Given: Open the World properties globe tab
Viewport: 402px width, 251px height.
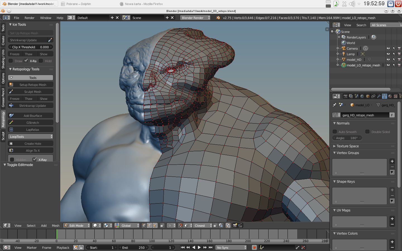Looking at the screenshot, I should 362,96.
